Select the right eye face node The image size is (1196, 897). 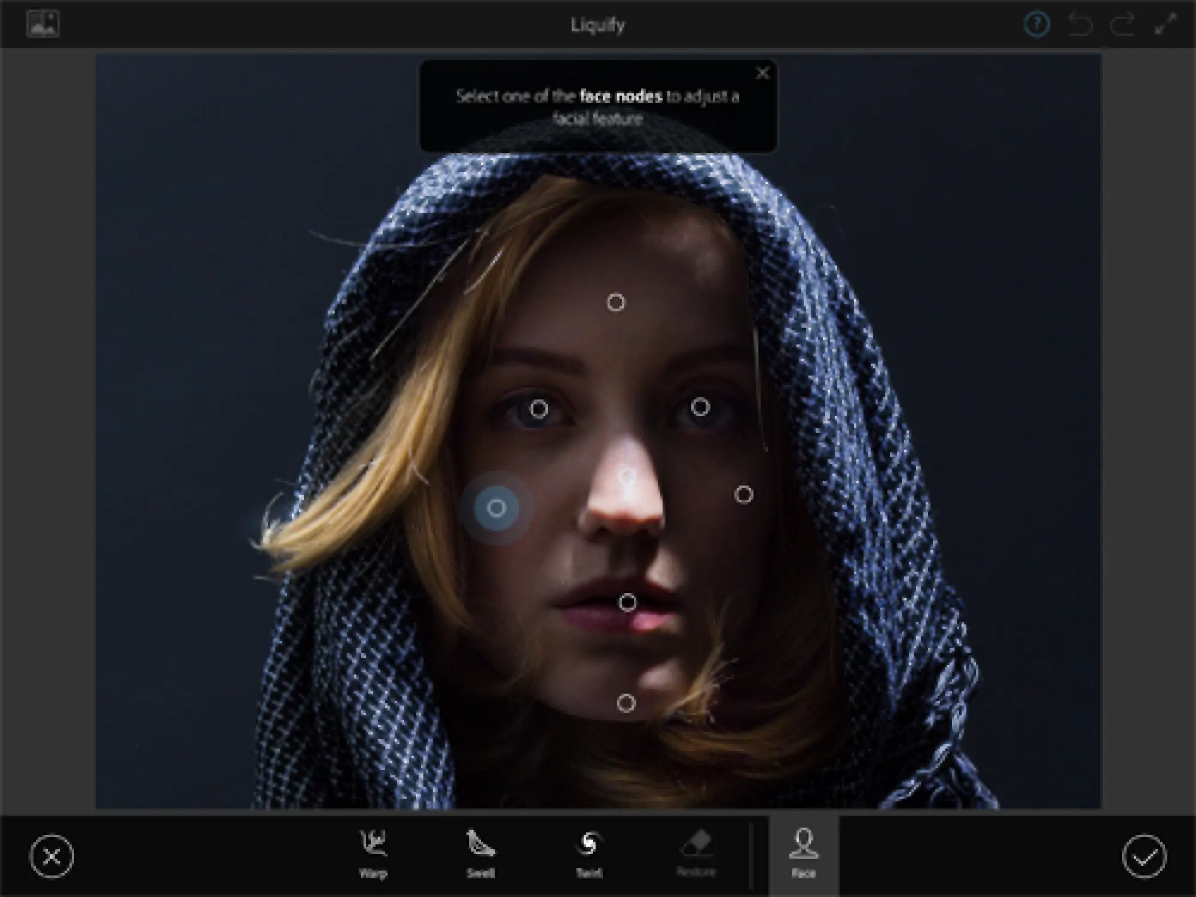tap(700, 407)
